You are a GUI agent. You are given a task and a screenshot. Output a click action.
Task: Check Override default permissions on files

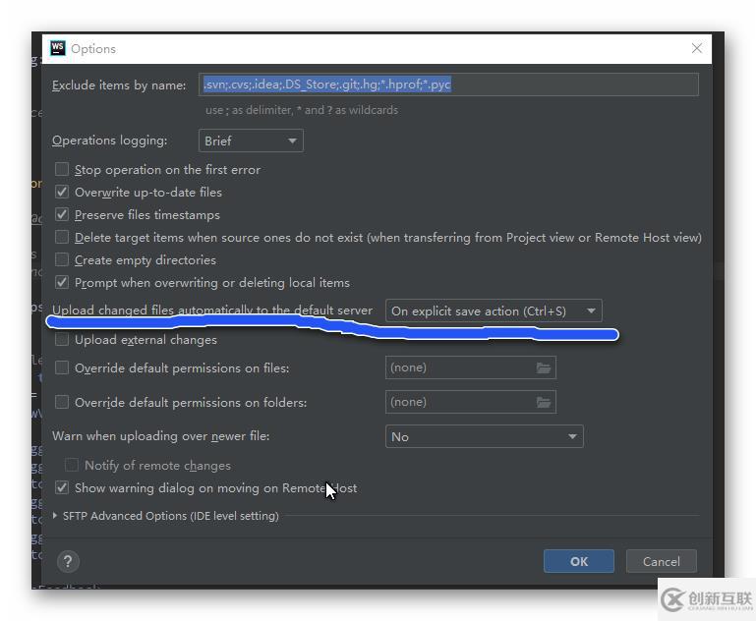tap(62, 368)
